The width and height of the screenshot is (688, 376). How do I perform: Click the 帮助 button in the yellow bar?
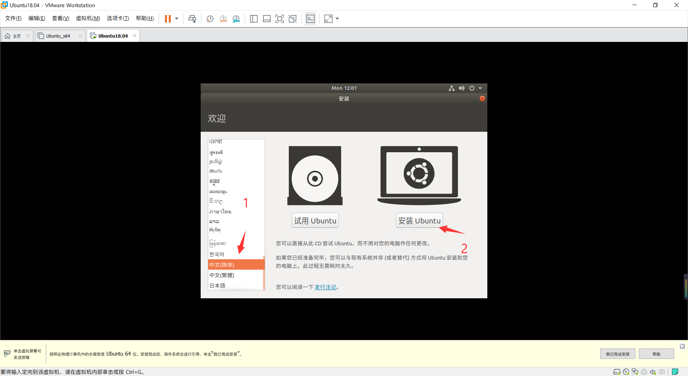coord(656,354)
